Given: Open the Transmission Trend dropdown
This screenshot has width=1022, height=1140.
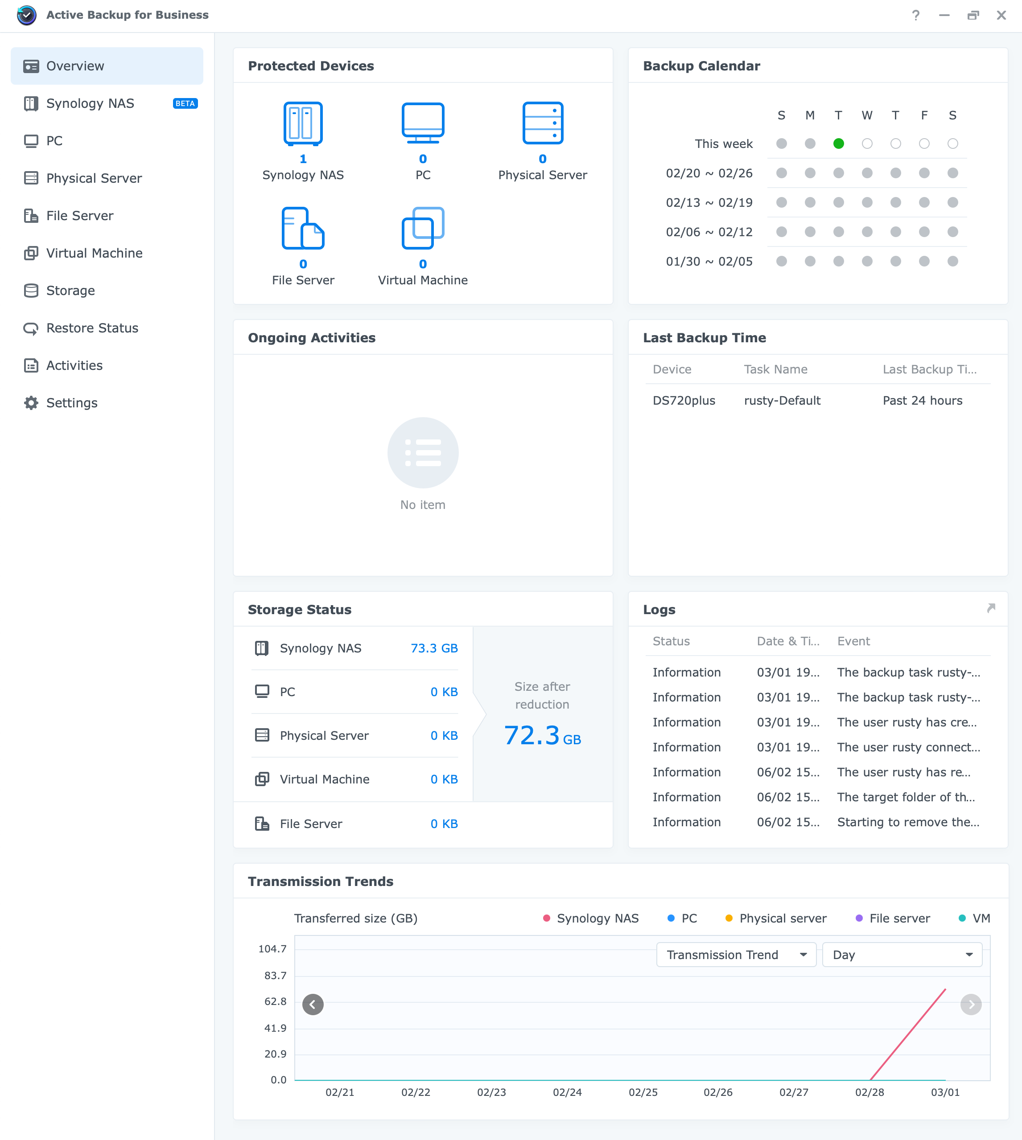Looking at the screenshot, I should click(736, 955).
